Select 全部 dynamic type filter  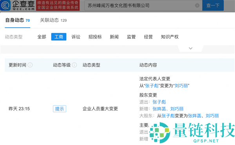(42, 37)
